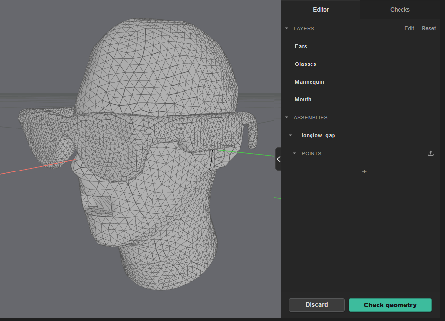445x321 pixels.
Task: Run Check geometry
Action: tap(390, 305)
